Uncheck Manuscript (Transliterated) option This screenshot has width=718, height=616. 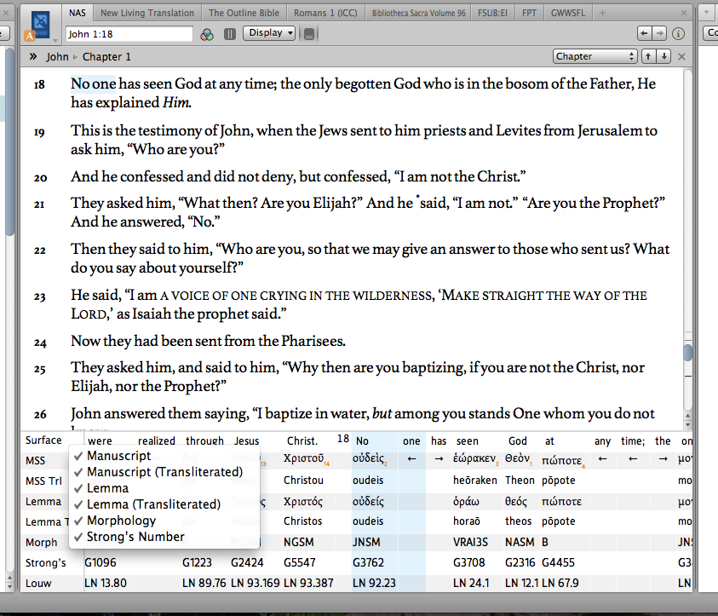point(164,472)
